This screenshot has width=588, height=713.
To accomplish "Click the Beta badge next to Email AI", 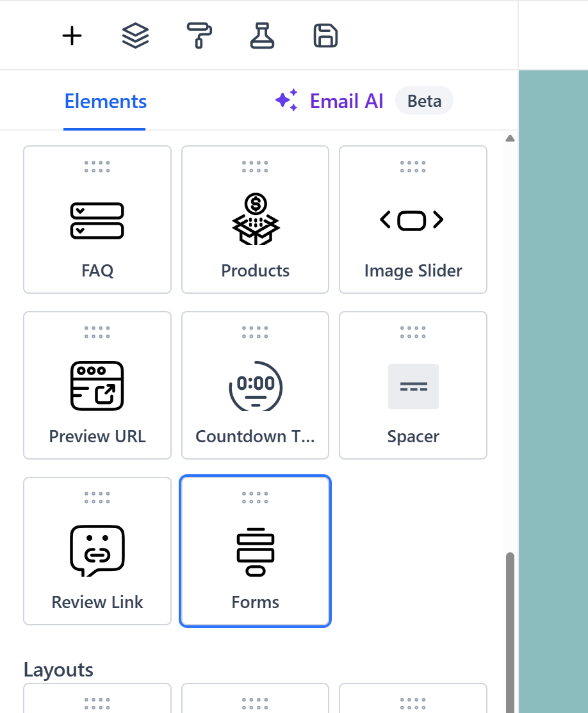I will (424, 100).
